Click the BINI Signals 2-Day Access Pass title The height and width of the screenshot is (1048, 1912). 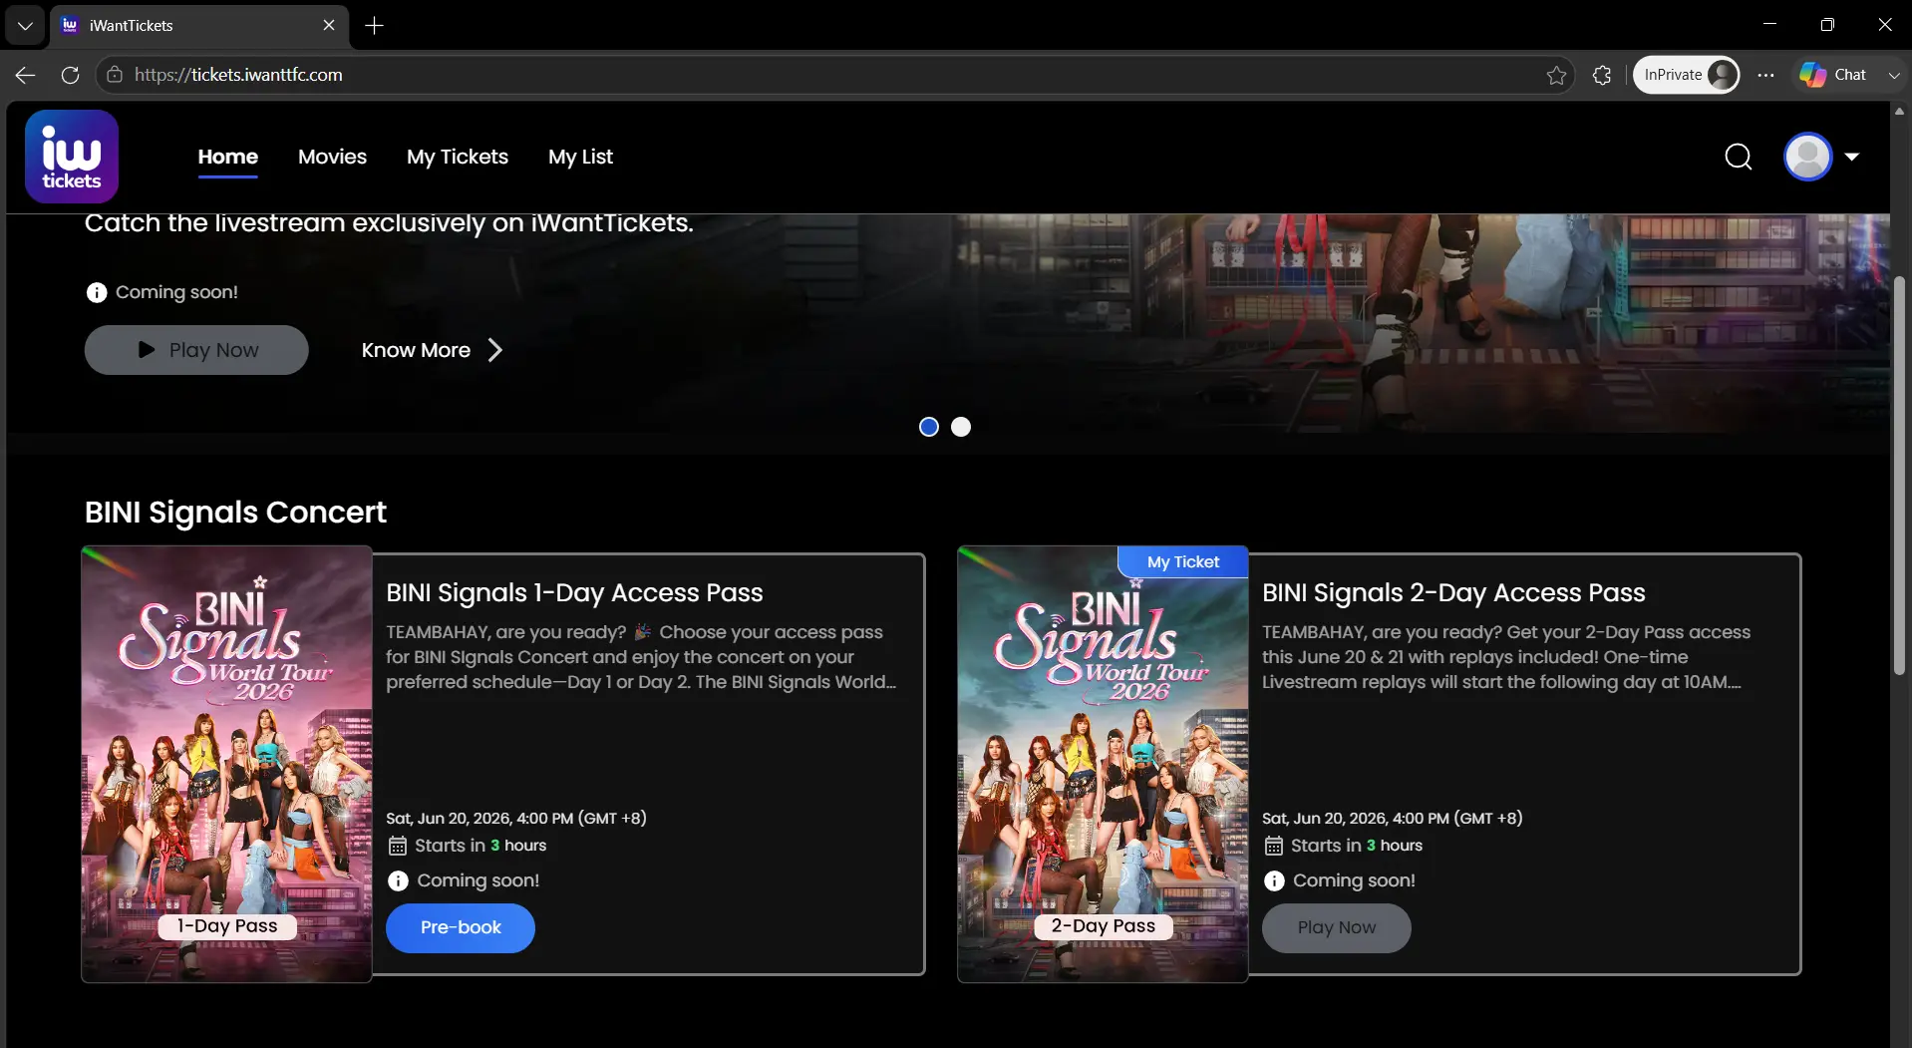(1453, 592)
